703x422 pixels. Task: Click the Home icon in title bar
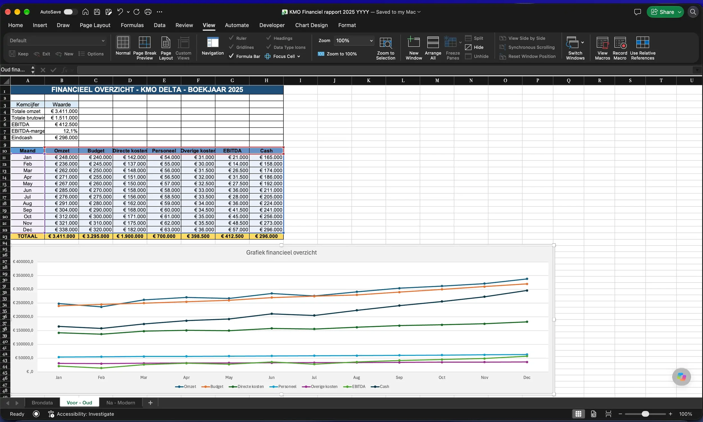click(85, 12)
